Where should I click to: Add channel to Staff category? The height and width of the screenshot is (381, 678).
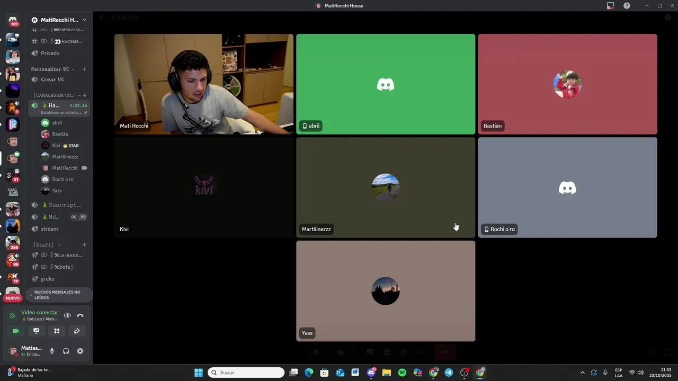pyautogui.click(x=84, y=245)
